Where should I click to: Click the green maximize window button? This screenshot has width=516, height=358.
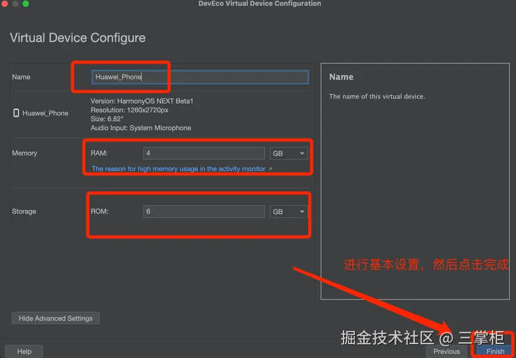coord(26,4)
